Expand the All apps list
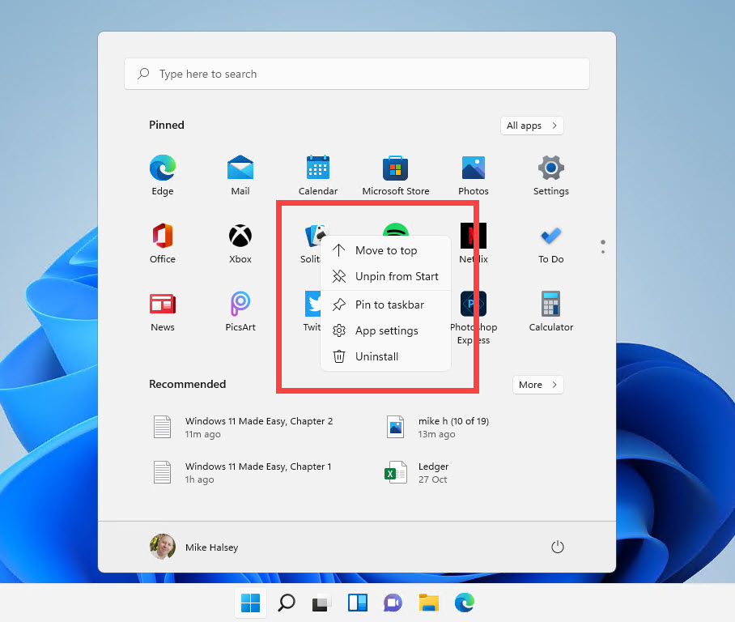 point(531,126)
